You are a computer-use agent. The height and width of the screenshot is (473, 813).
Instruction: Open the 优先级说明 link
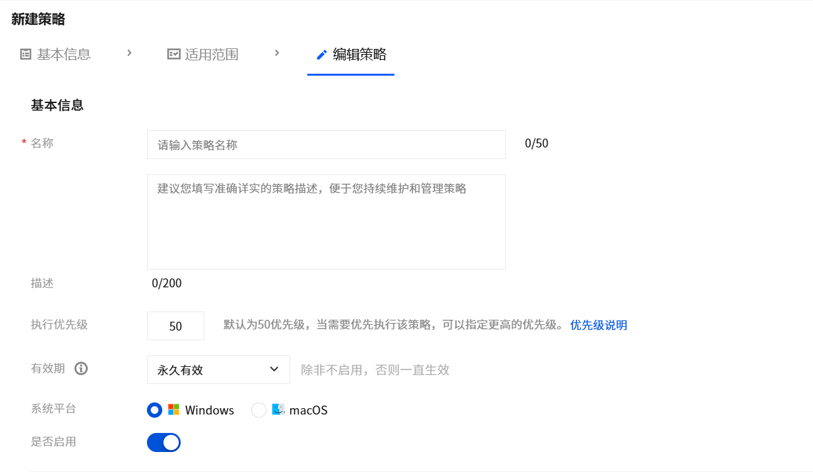point(599,326)
